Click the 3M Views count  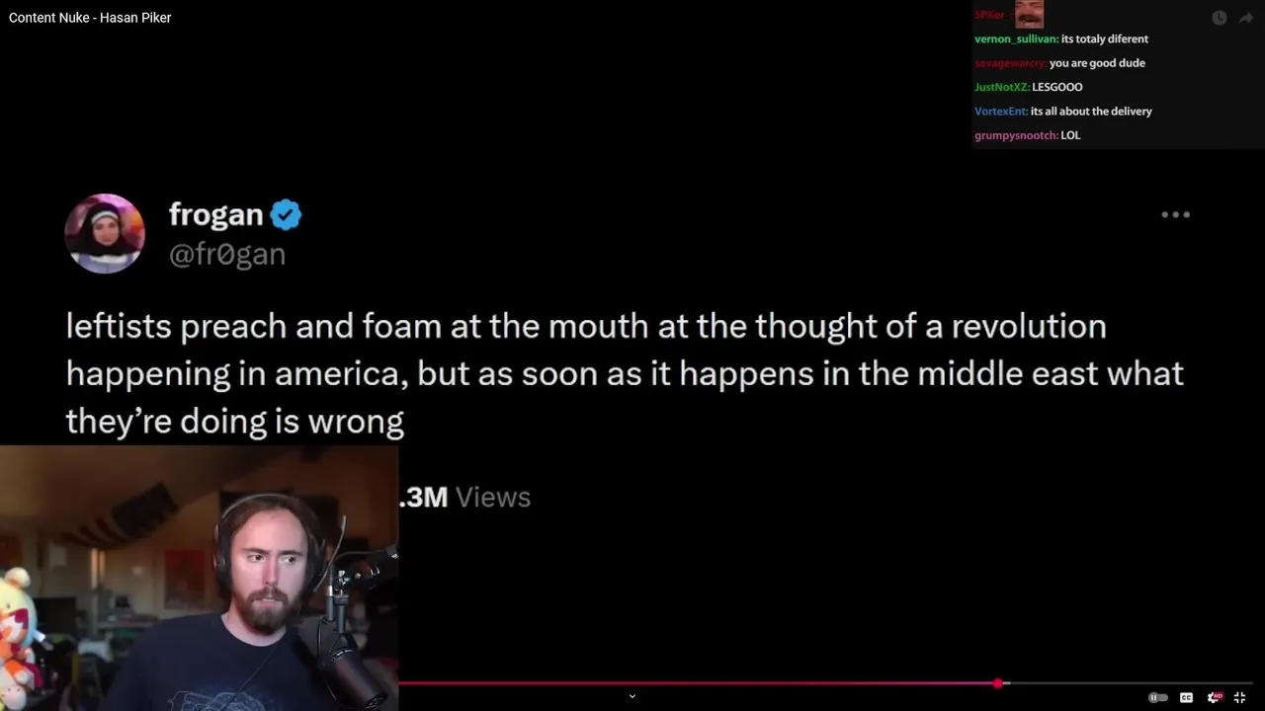[x=464, y=497]
